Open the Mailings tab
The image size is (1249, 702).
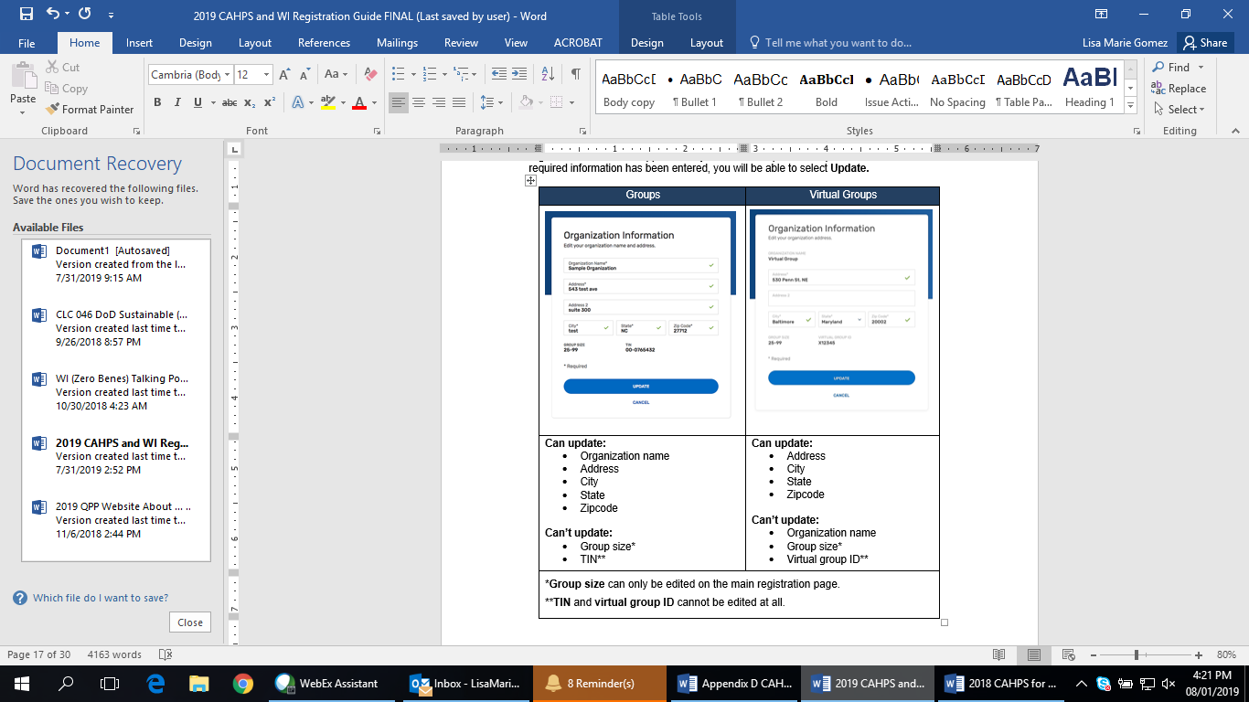click(397, 43)
